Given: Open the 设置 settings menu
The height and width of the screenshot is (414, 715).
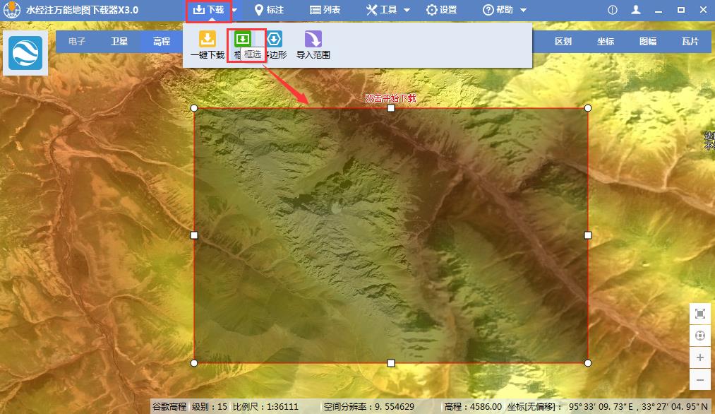Looking at the screenshot, I should click(x=441, y=10).
